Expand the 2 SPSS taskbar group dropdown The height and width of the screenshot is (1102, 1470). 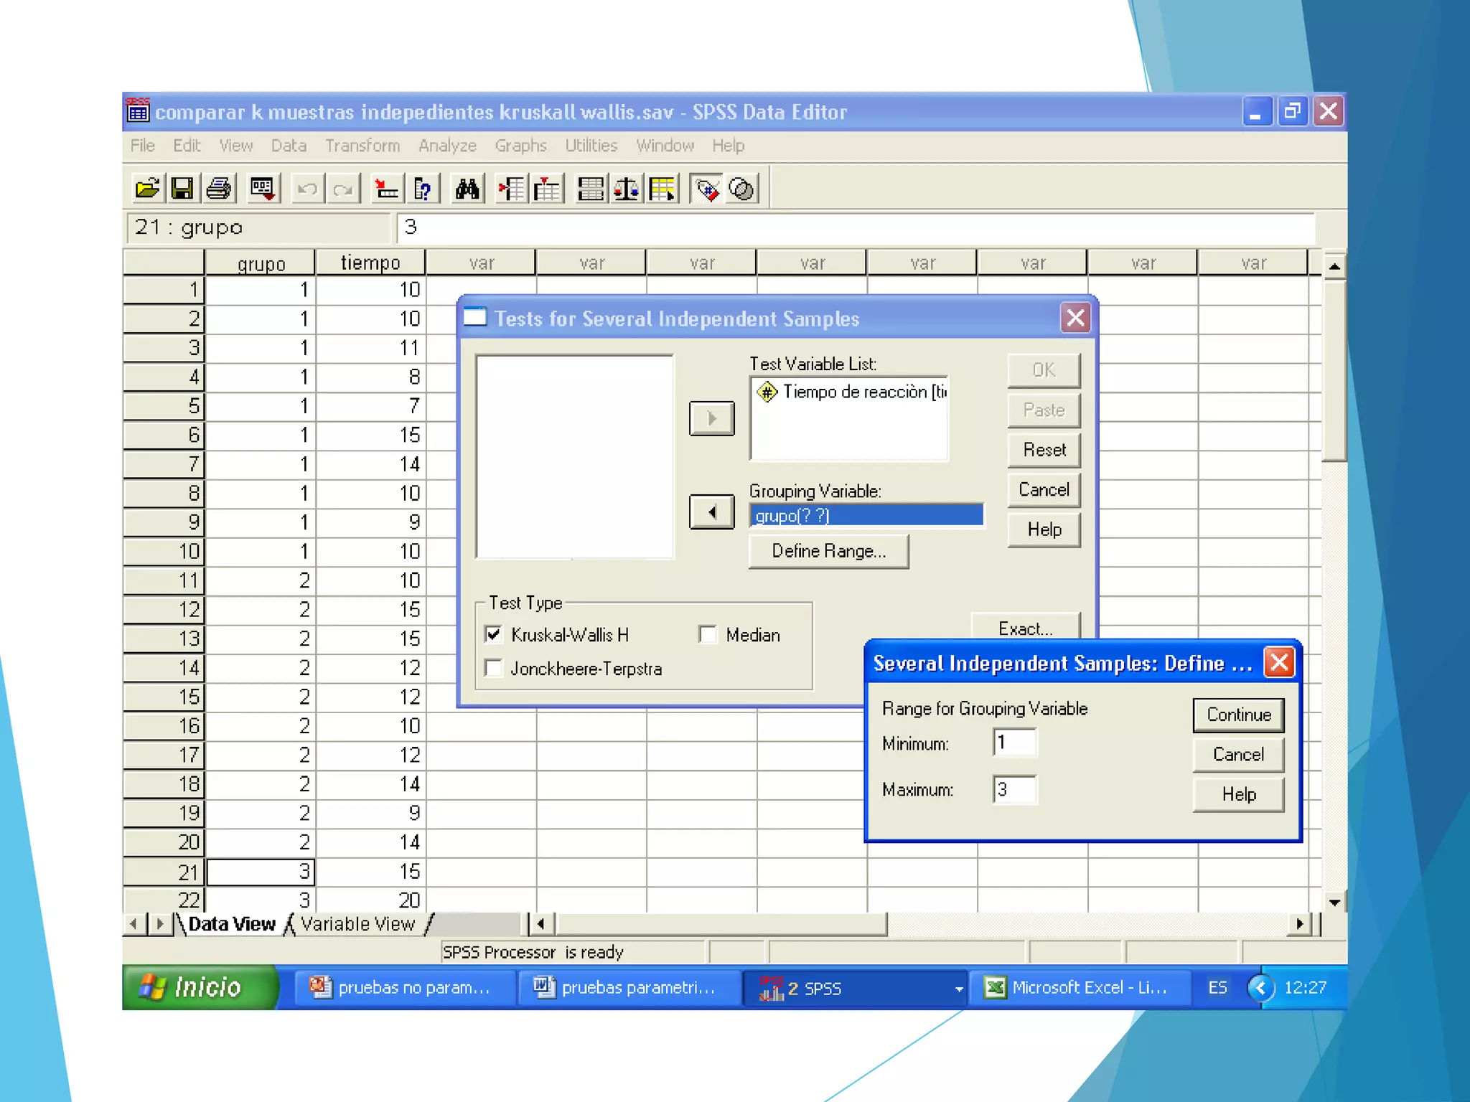(958, 989)
